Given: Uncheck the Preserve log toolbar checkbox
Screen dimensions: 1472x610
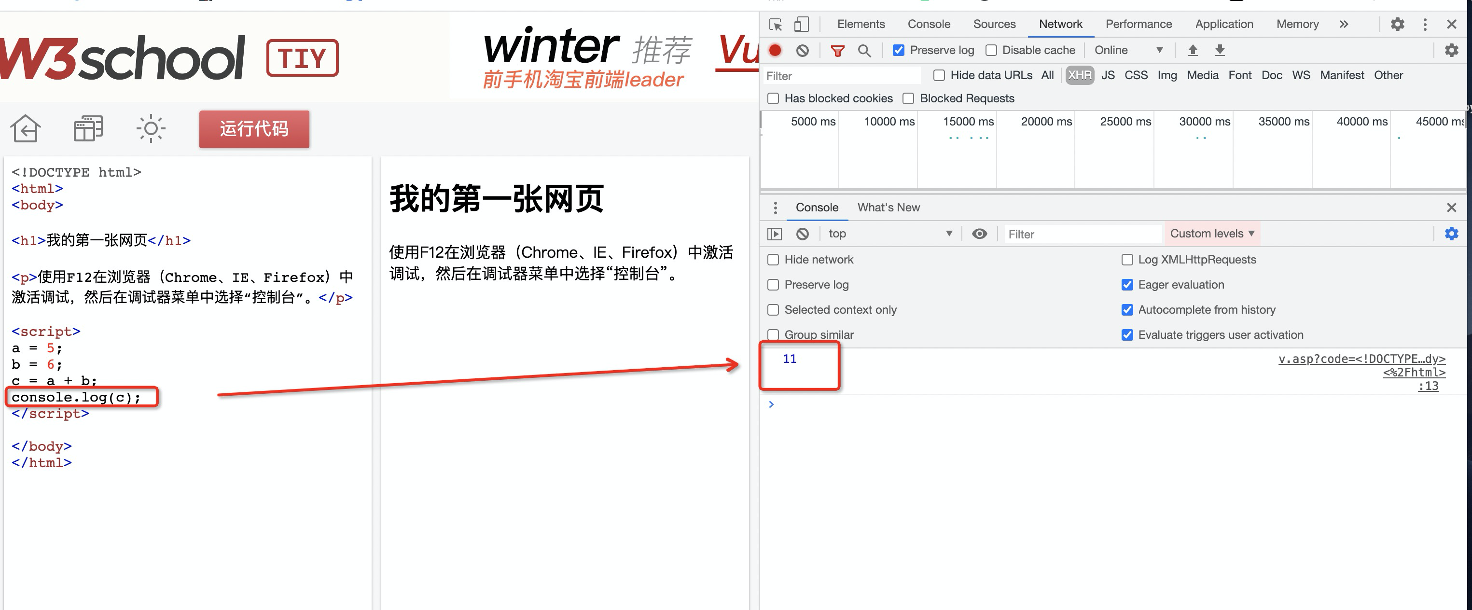Looking at the screenshot, I should (898, 50).
